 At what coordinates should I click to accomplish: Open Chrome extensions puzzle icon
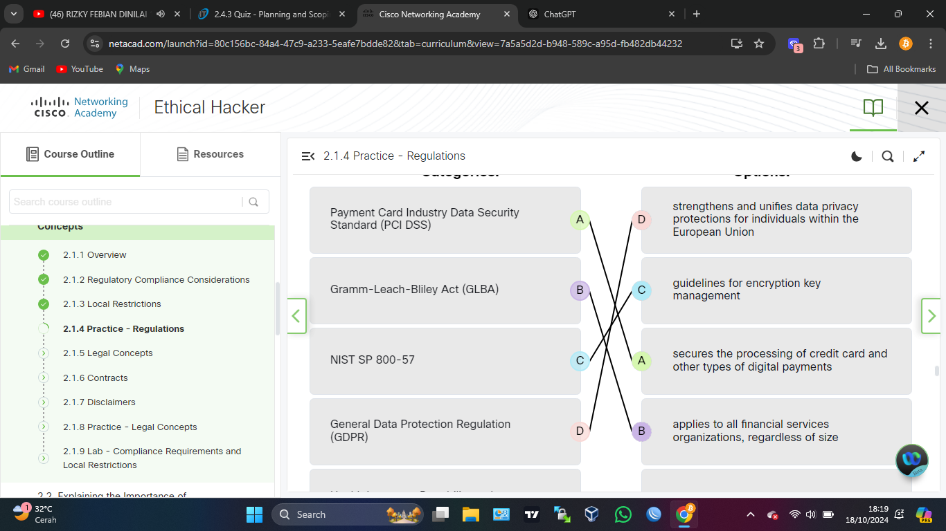pyautogui.click(x=819, y=44)
